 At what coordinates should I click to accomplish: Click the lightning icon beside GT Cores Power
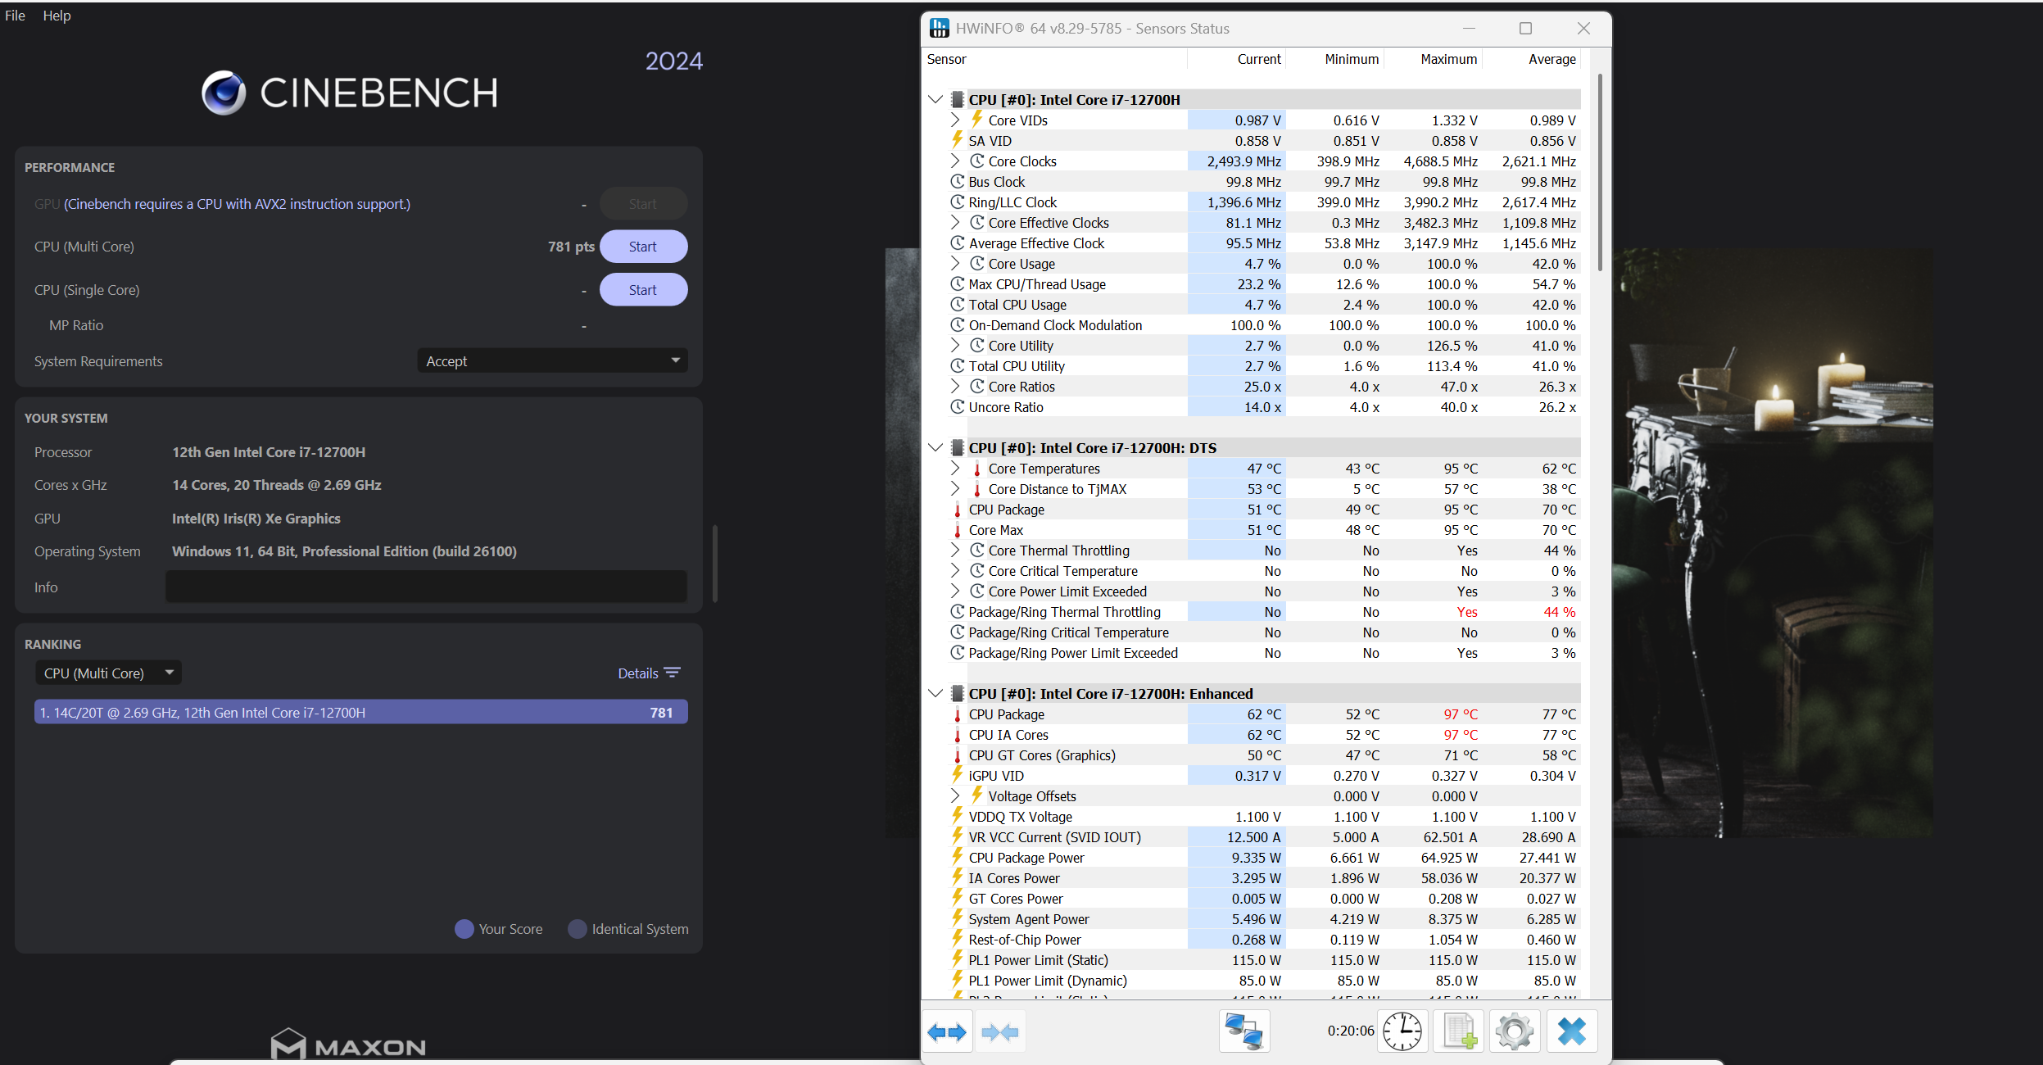(957, 898)
